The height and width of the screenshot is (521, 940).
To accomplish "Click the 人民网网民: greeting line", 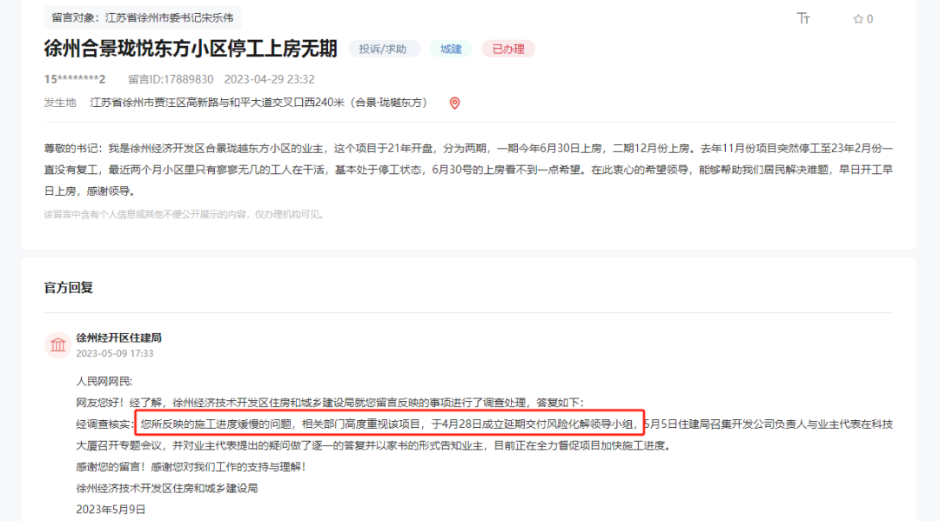I will [104, 382].
